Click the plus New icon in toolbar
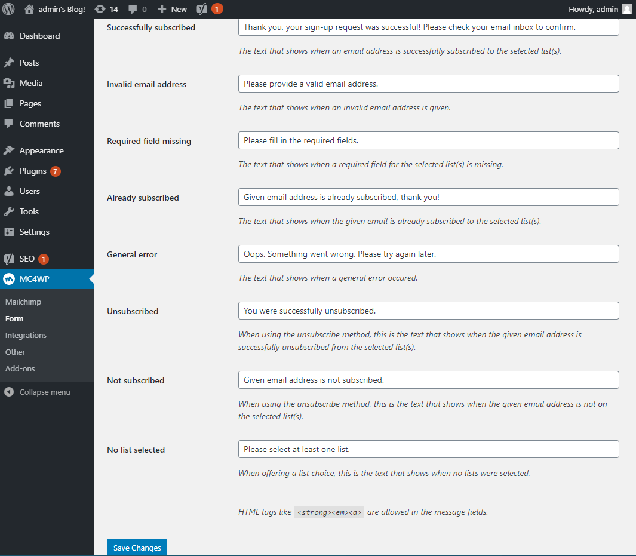This screenshot has height=556, width=636. [x=162, y=9]
